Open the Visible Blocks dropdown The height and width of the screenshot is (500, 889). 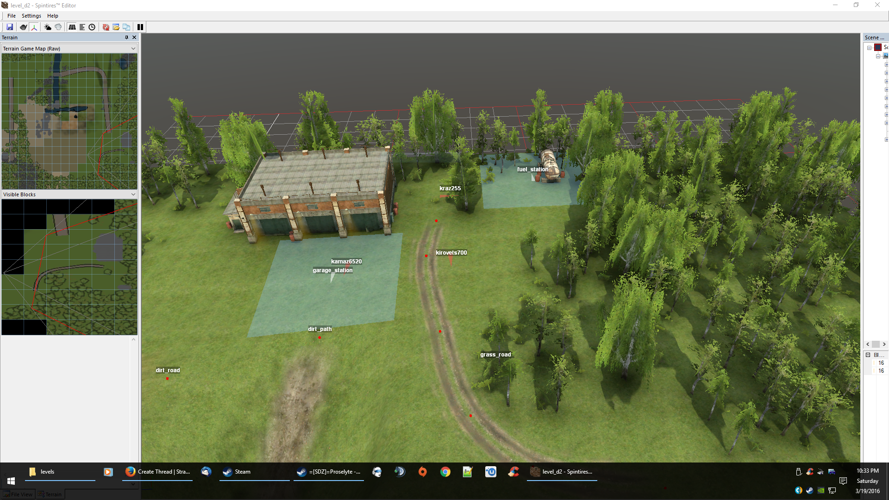pyautogui.click(x=133, y=194)
